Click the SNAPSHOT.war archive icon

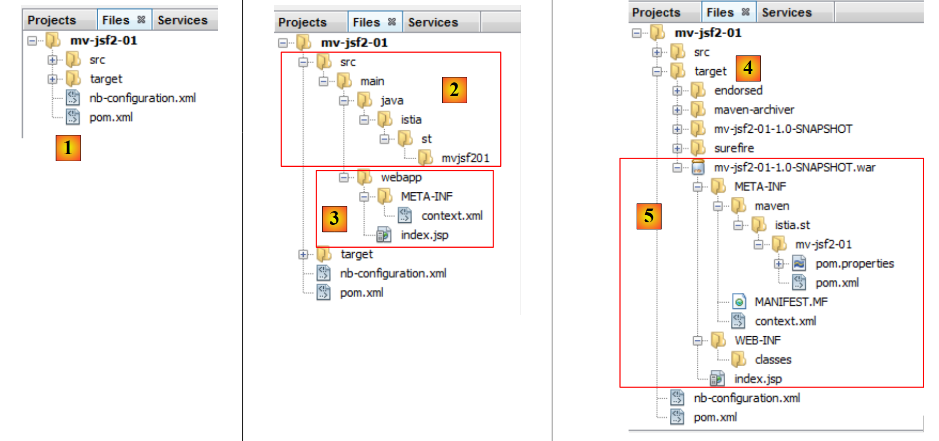[x=698, y=167]
